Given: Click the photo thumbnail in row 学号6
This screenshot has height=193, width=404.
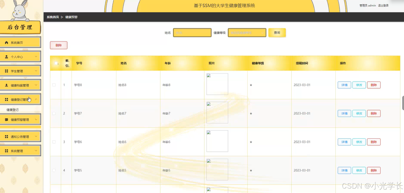Looking at the screenshot, I should (217, 141).
